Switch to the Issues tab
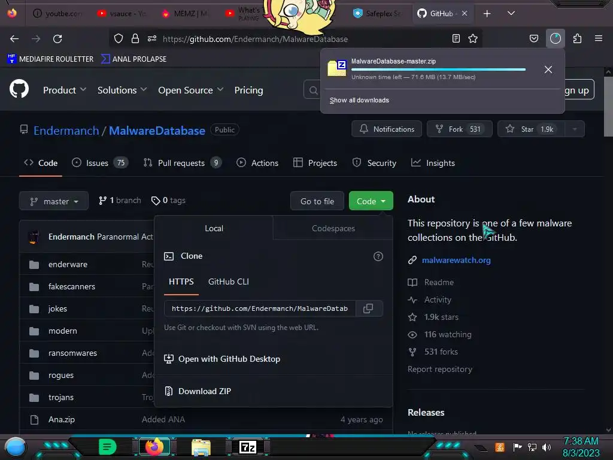 100,163
